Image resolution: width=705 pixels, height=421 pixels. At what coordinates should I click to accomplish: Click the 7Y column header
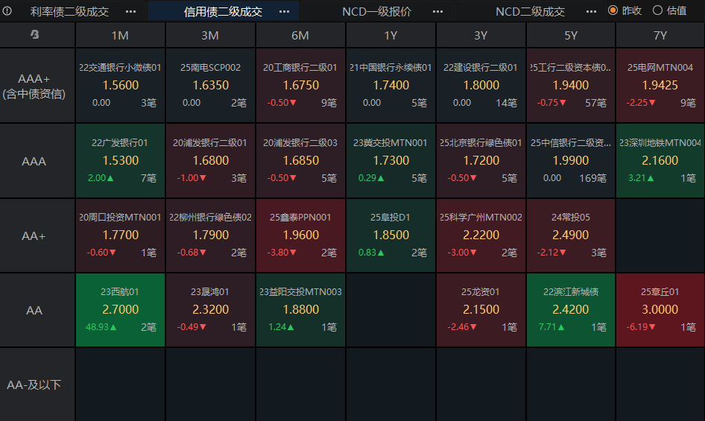660,35
